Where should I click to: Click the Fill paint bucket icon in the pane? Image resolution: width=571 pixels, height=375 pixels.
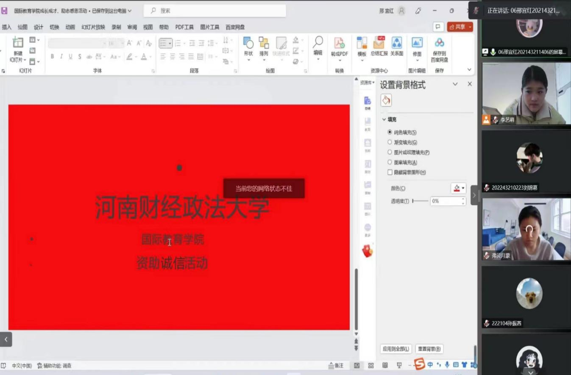(386, 100)
